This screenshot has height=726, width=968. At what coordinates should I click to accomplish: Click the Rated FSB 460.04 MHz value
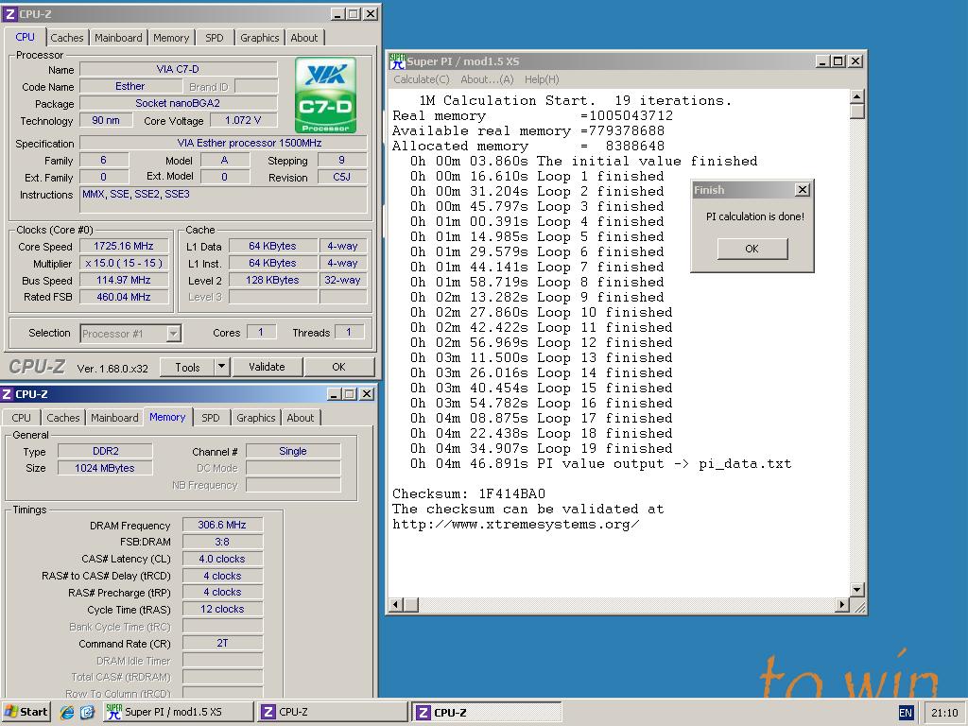tap(124, 297)
